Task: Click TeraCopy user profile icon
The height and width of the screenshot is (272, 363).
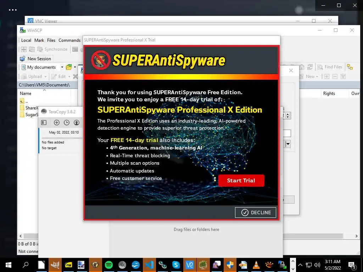Action: (x=77, y=123)
